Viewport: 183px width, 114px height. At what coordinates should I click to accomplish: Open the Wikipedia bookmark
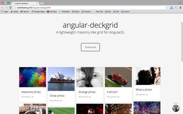[64, 12]
